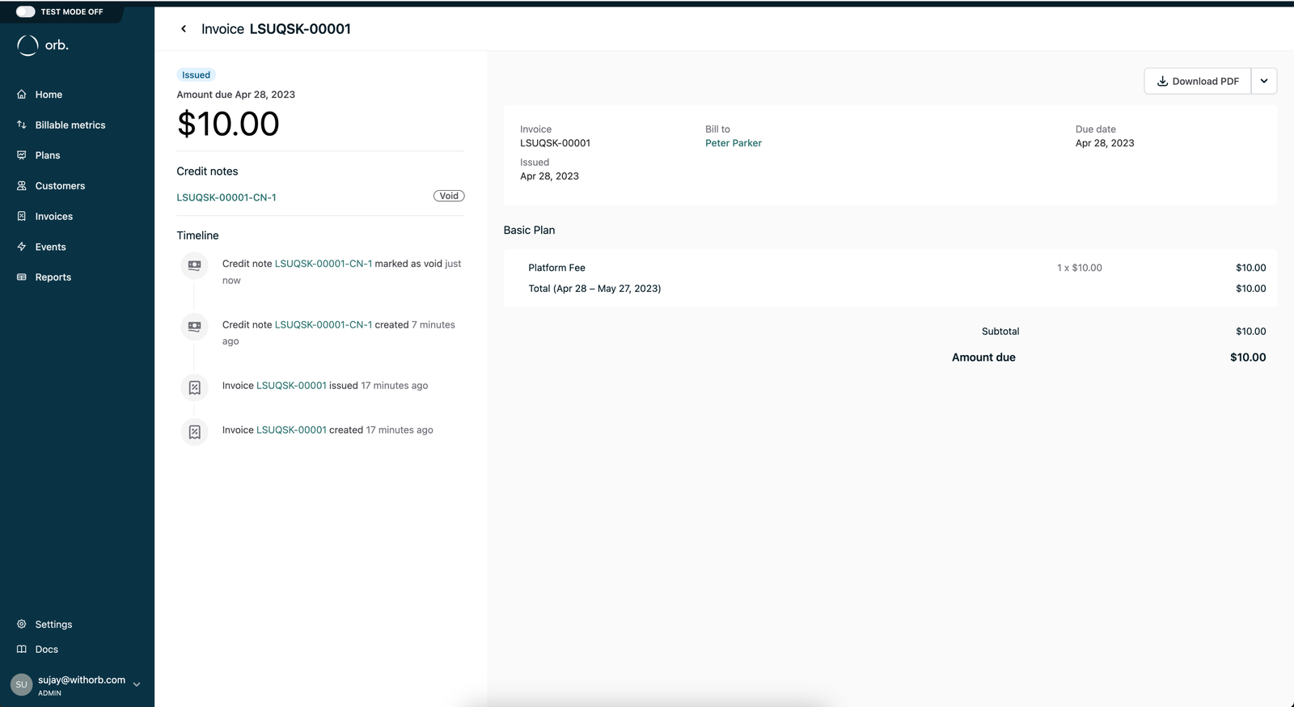Click the Due date Apr 28, 2023 value
1294x707 pixels.
click(x=1105, y=143)
